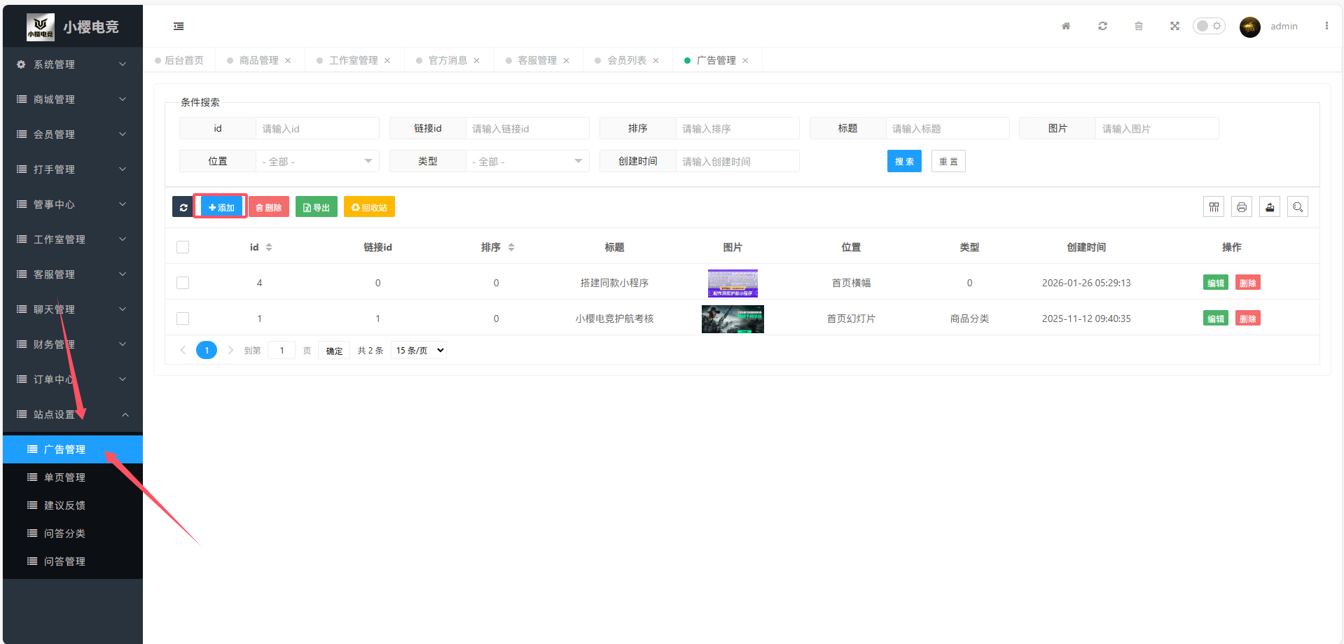Click the print icon above the table
The height and width of the screenshot is (644, 1344).
click(1242, 207)
